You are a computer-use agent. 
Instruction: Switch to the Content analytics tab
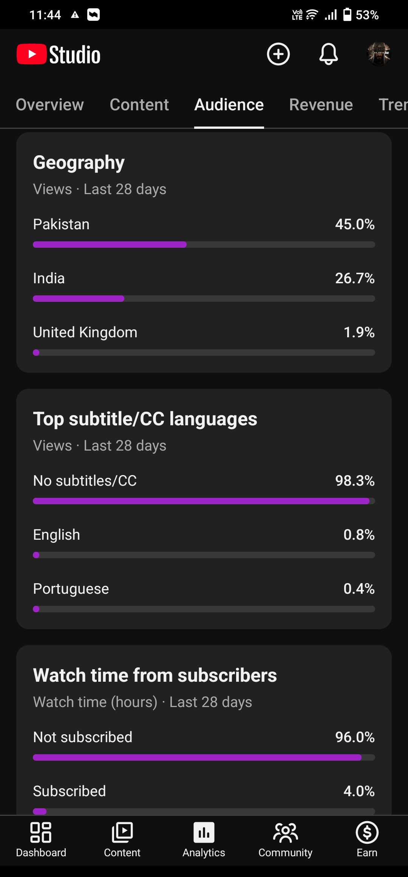pos(139,105)
